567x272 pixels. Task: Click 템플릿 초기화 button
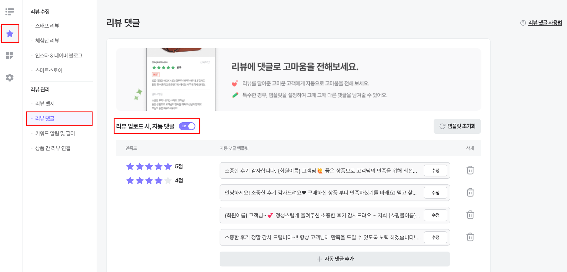click(x=457, y=126)
